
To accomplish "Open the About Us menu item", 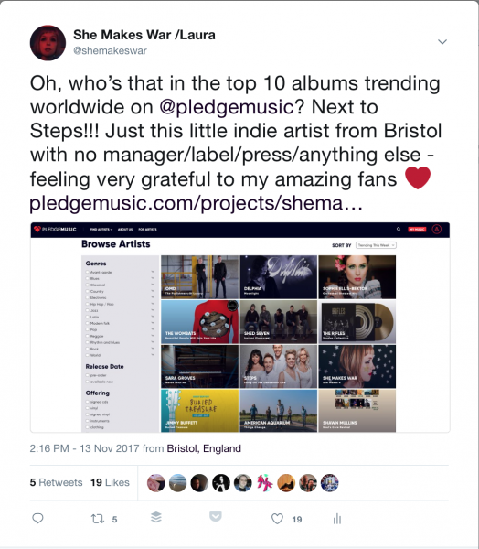I will tap(125, 230).
